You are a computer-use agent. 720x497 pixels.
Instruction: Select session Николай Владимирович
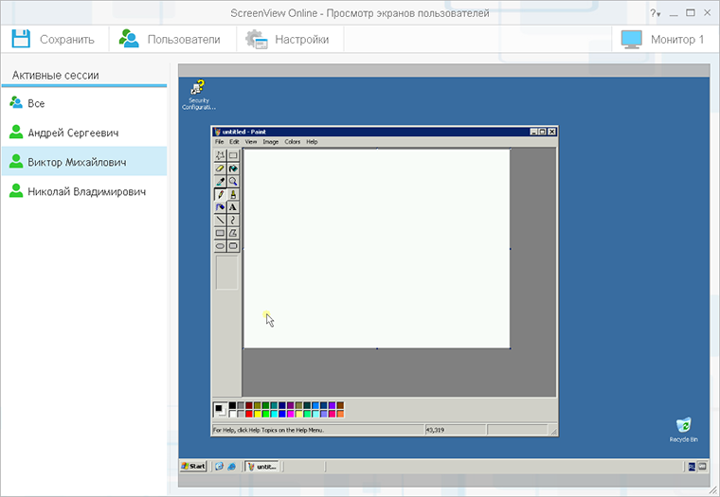coord(84,191)
